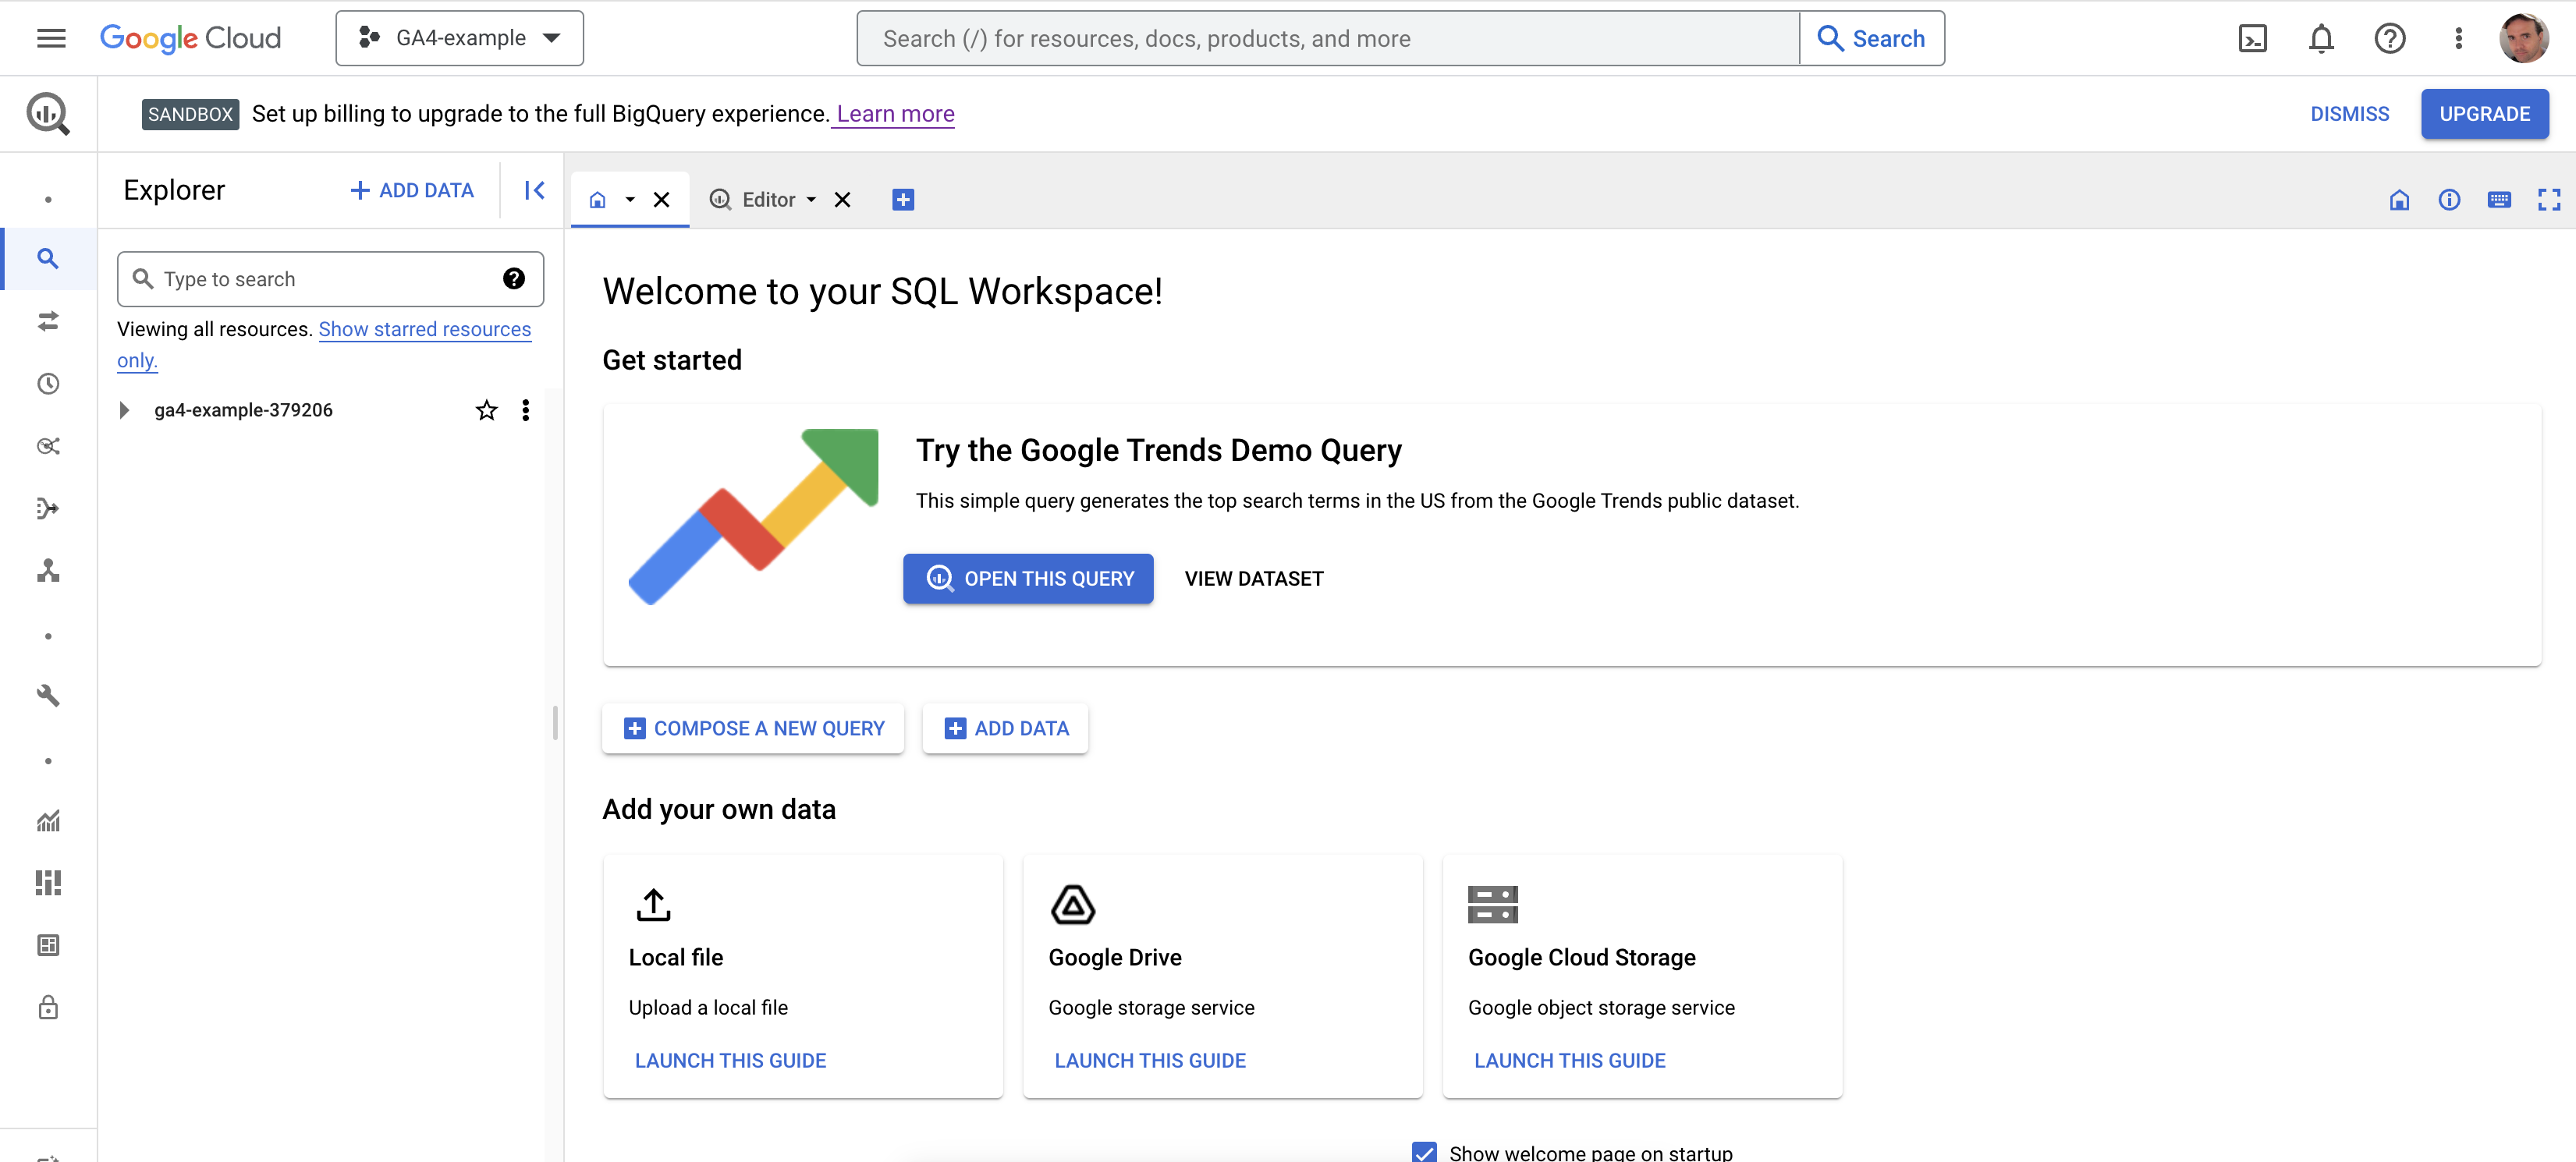The image size is (2576, 1162).
Task: Open Migration assessment sidebar icon
Action: coord(48,571)
